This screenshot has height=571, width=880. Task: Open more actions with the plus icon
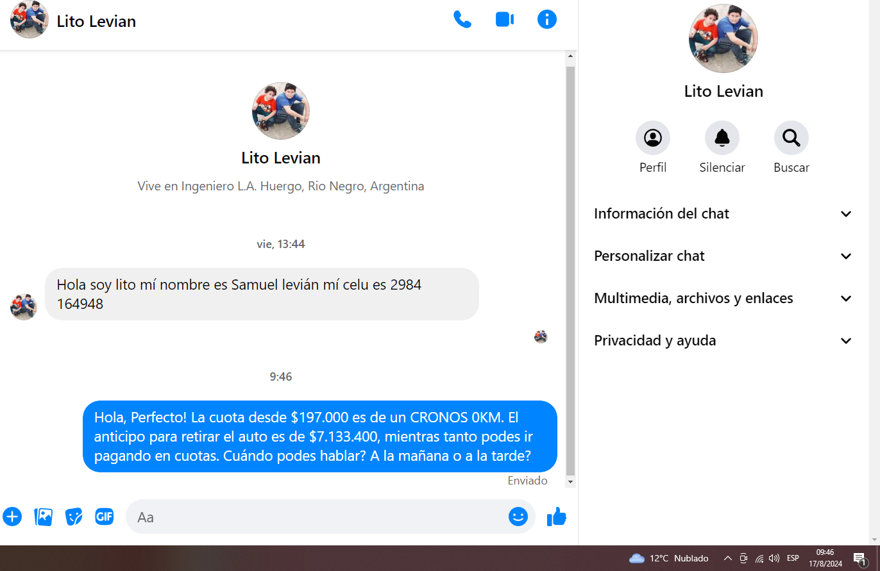tap(12, 517)
